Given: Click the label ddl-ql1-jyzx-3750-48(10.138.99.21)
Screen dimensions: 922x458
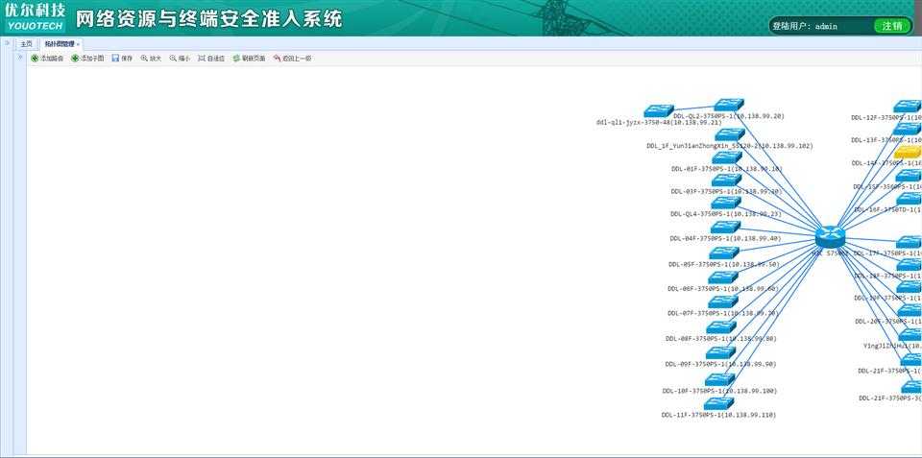Looking at the screenshot, I should click(x=659, y=122).
